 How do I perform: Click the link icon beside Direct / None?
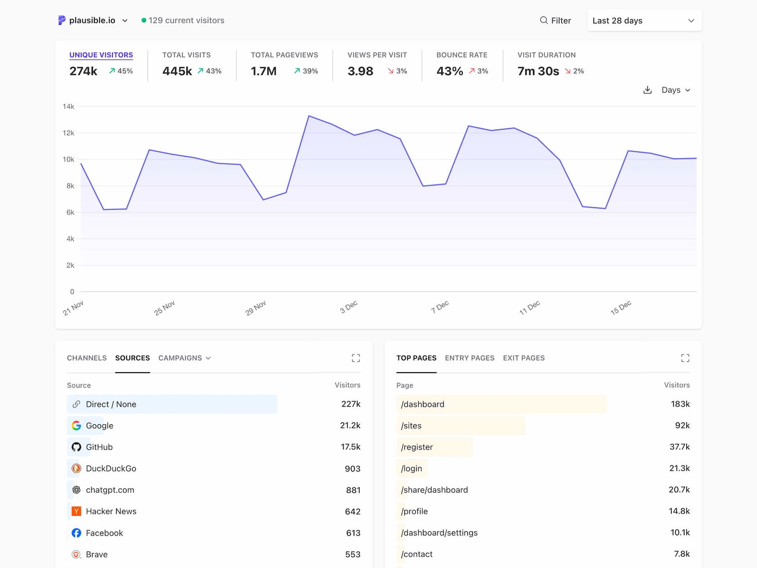pos(76,404)
